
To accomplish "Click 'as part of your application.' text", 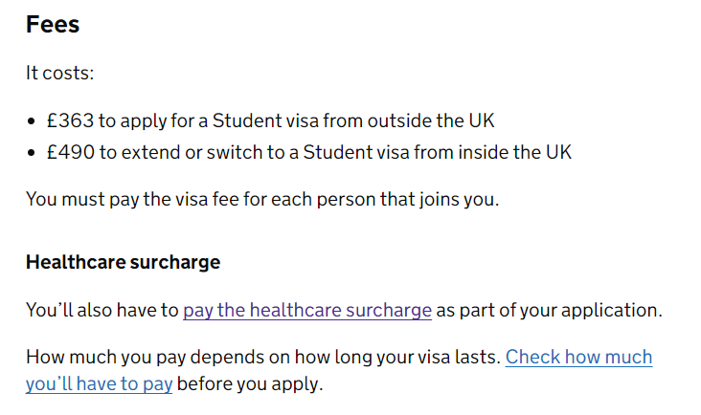I will pos(549,310).
